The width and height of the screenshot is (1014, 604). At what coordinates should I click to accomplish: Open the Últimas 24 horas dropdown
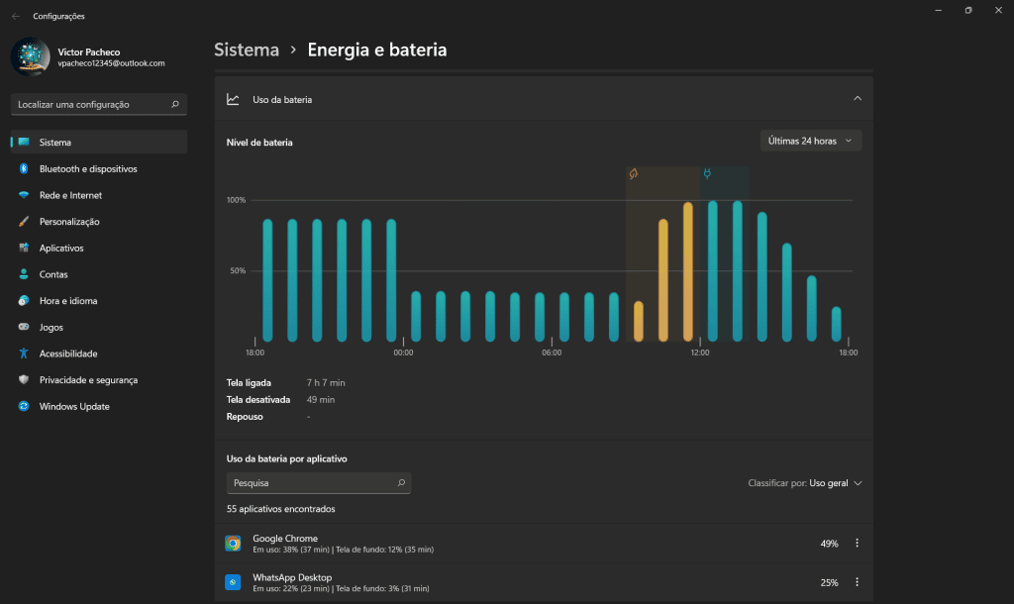click(x=810, y=141)
